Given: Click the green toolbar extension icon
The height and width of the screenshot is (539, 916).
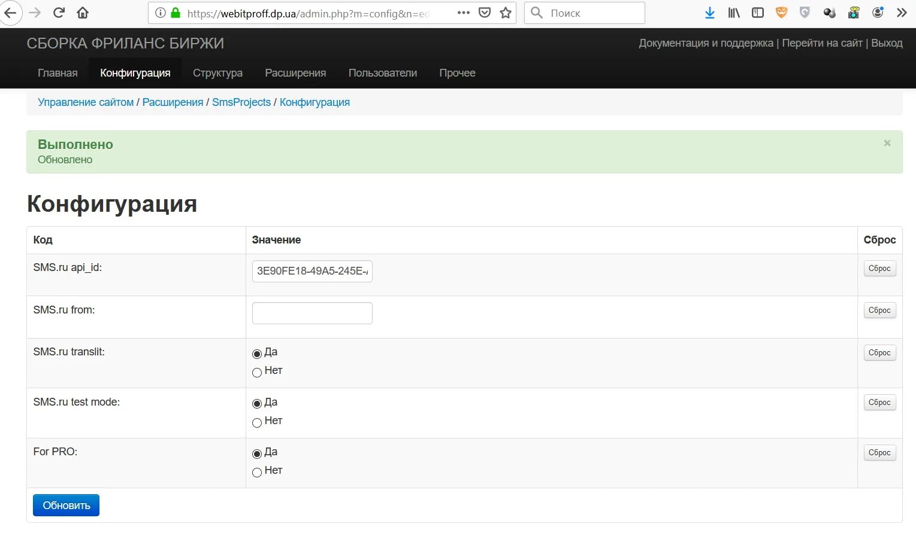Looking at the screenshot, I should coord(854,13).
